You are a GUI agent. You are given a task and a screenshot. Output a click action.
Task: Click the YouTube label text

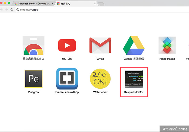(x=67, y=59)
